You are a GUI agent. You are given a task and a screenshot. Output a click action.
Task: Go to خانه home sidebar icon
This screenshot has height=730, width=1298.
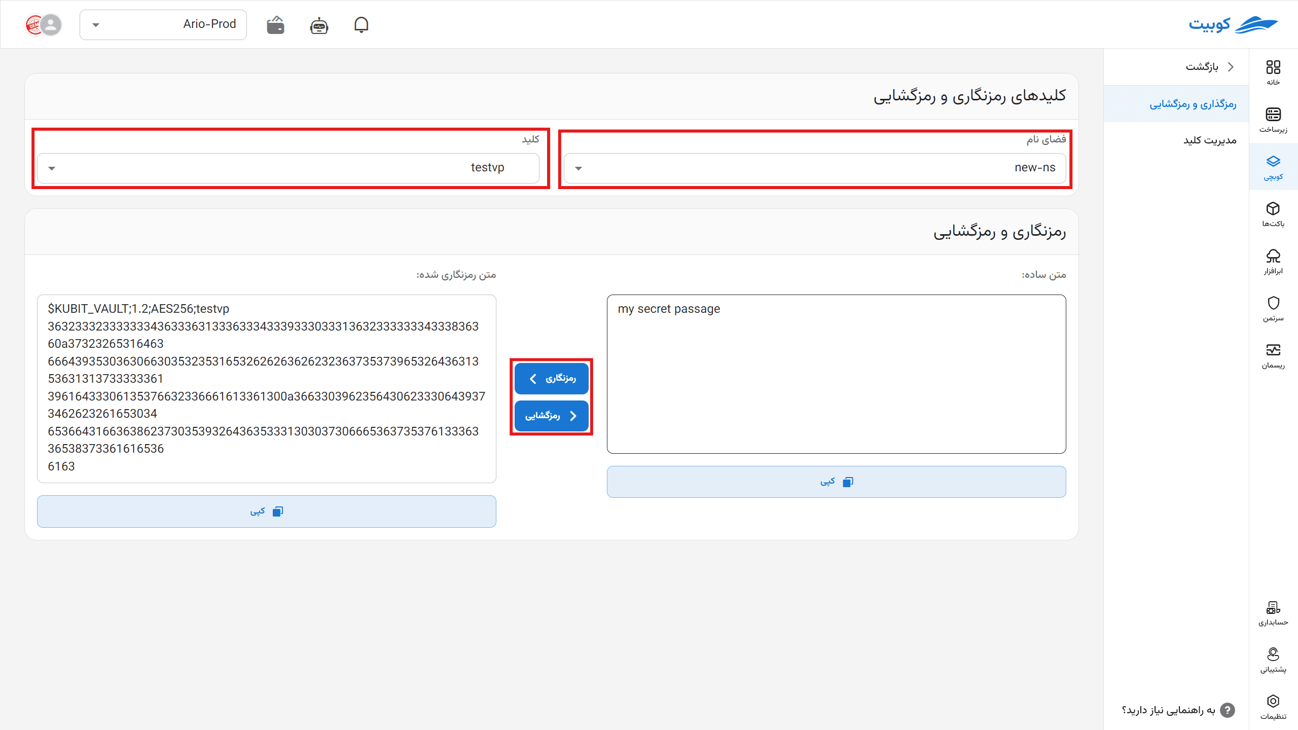1273,73
